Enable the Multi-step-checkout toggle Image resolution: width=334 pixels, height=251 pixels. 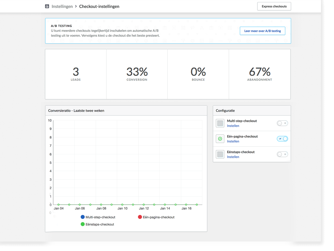click(282, 123)
